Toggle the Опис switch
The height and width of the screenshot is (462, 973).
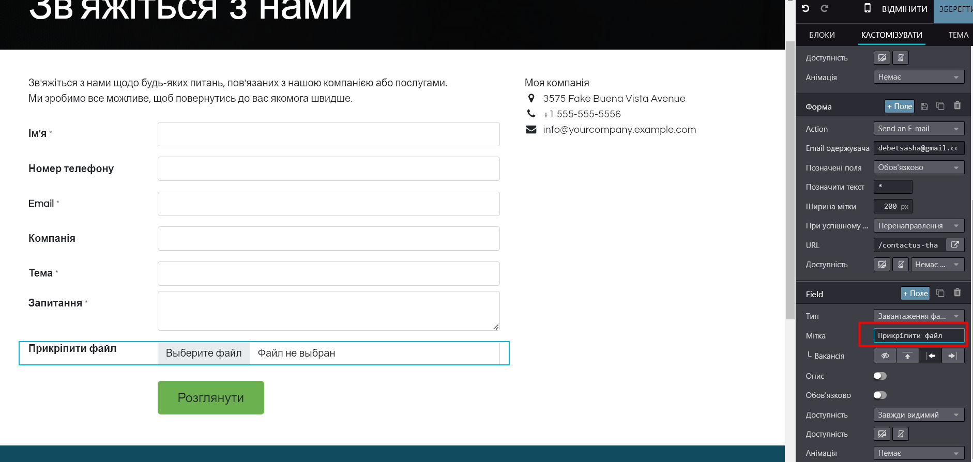coord(880,376)
